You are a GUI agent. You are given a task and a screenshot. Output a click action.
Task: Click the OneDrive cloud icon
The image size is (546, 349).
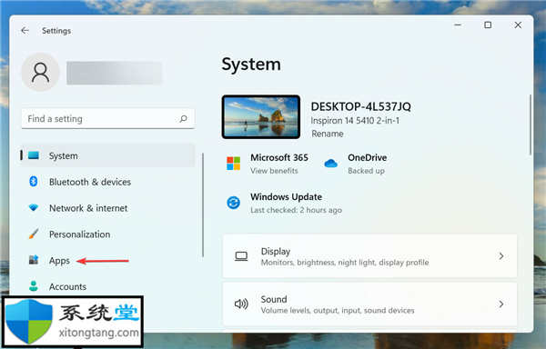[x=330, y=163]
